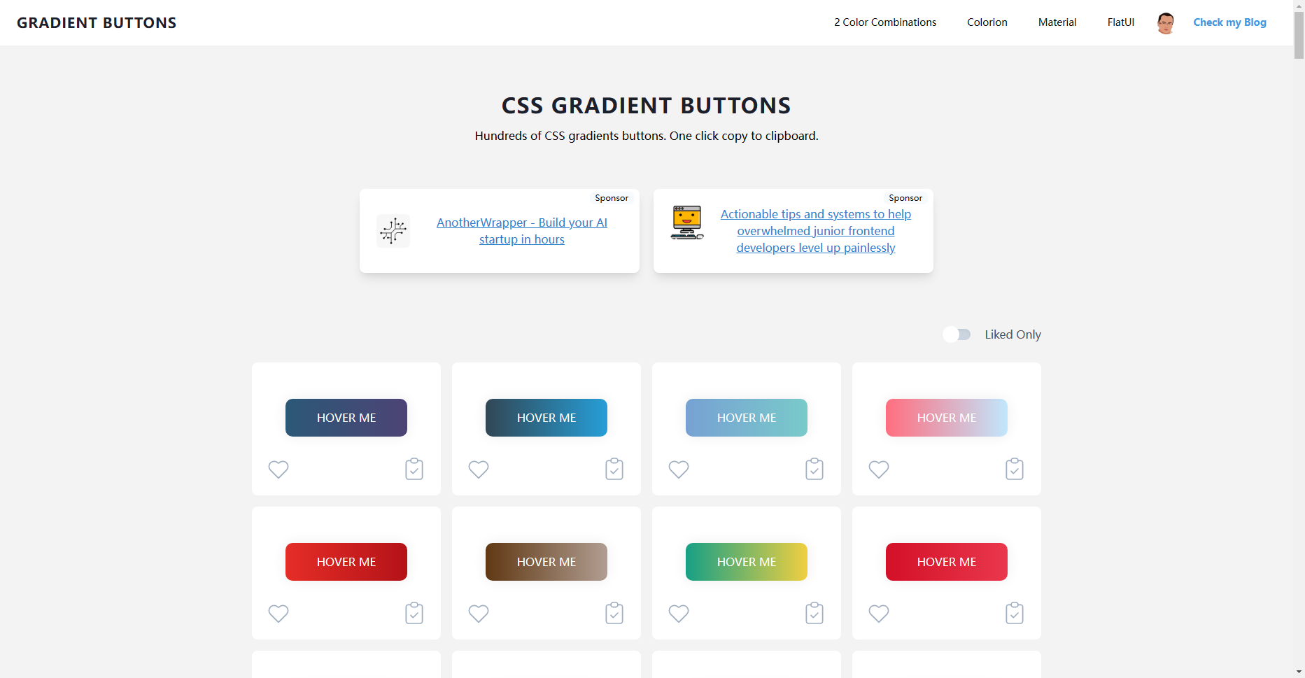Image resolution: width=1305 pixels, height=678 pixels.
Task: Open the junior frontend developers sponsor link
Action: coord(816,231)
